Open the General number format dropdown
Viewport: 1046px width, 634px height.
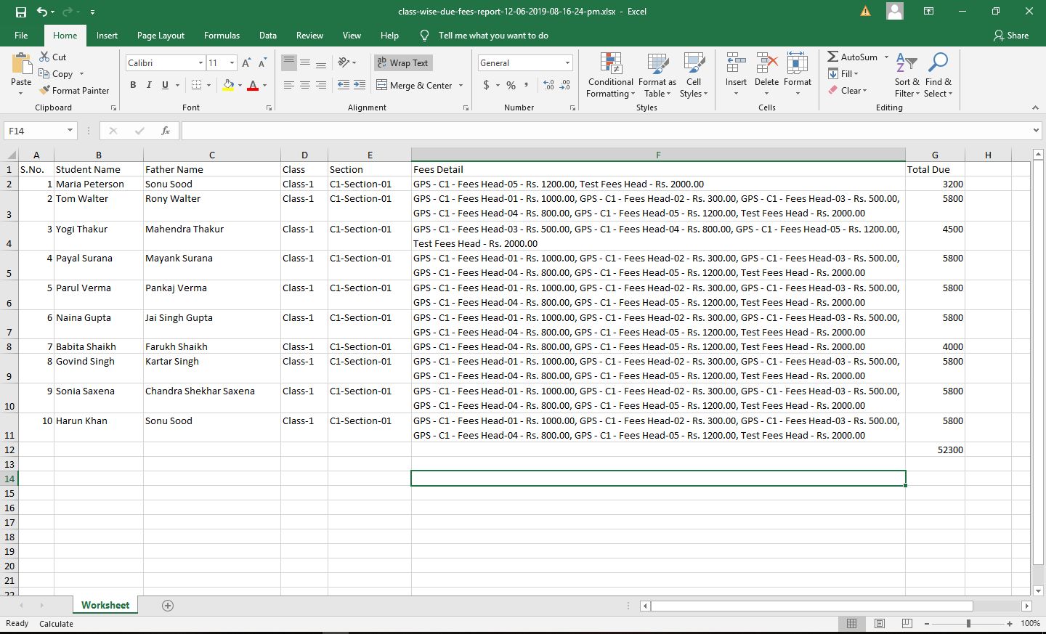coord(567,63)
